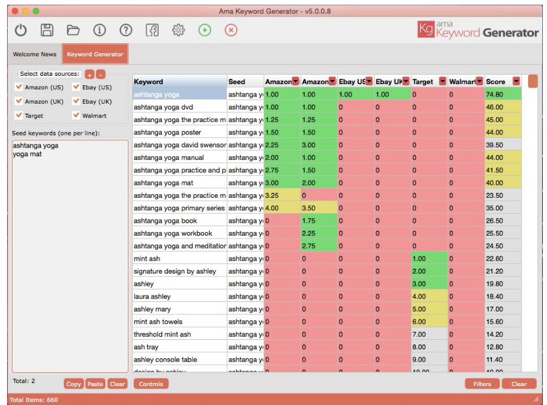Screen dimensions: 547x405
Task: Select the 'ashtanga yoga mat' keyword
Action: click(179, 183)
